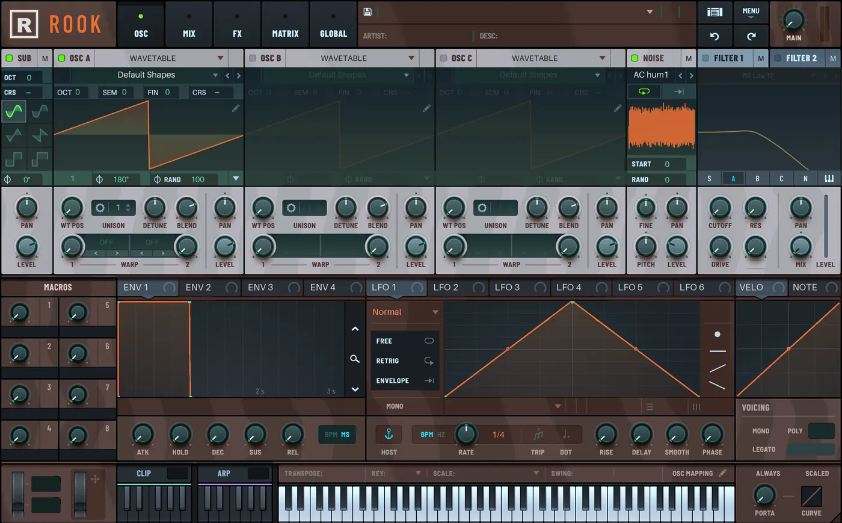842x523 pixels.
Task: Select noise one-shot playback icon
Action: [679, 91]
